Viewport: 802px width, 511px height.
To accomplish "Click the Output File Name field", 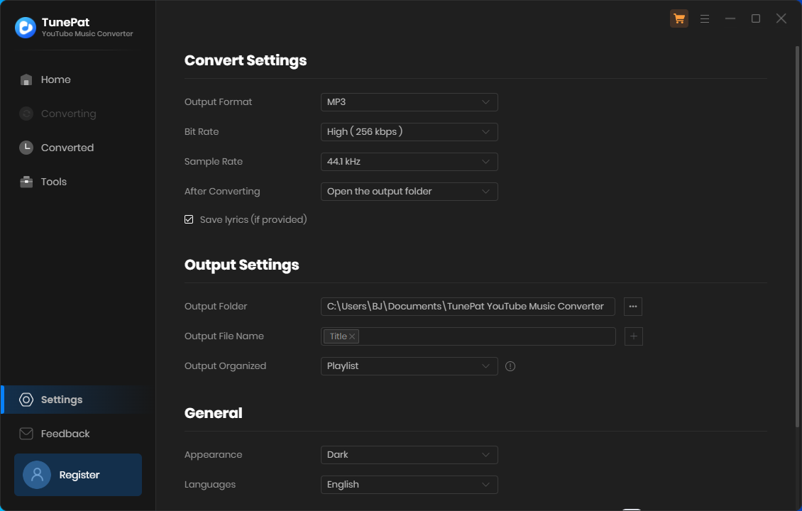I will 468,336.
